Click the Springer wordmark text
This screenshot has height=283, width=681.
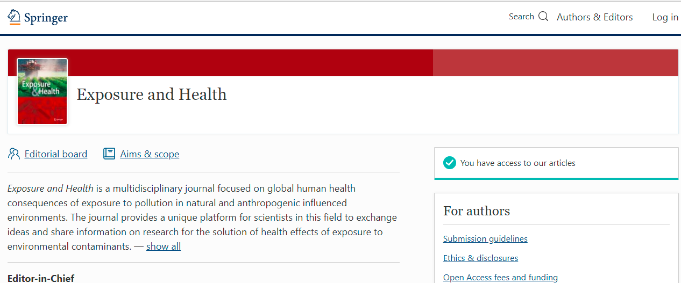46,18
